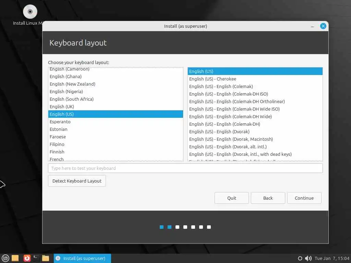This screenshot has width=351, height=263.
Task: Pick English (US) - English (Colemak-DH) variant
Action: pyautogui.click(x=255, y=124)
